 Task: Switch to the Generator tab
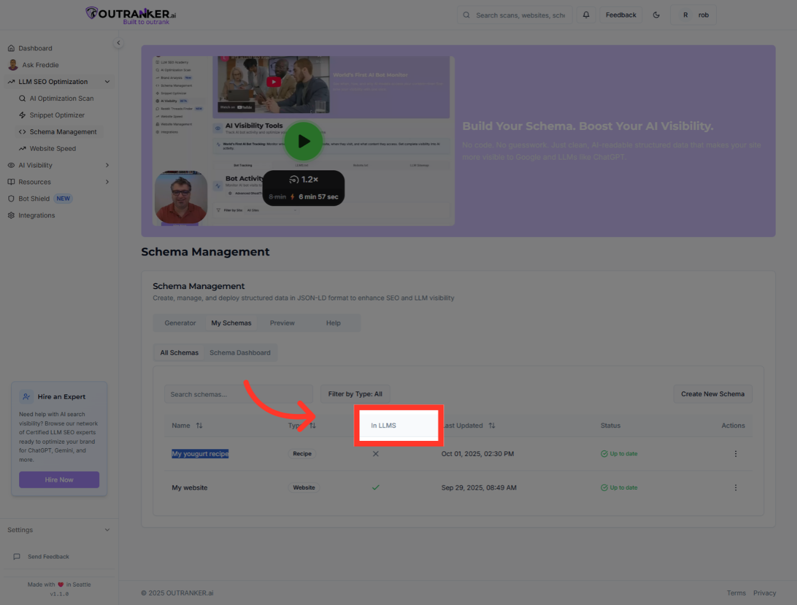pyautogui.click(x=180, y=323)
